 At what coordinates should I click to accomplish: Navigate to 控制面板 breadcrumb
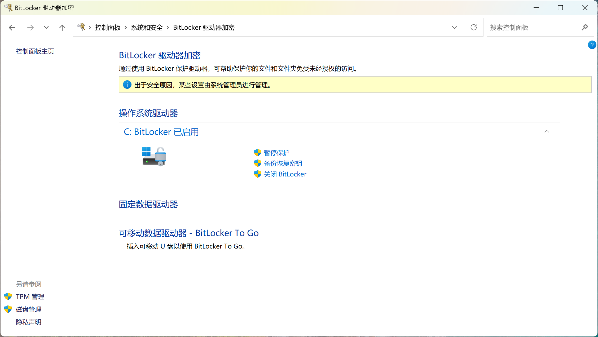click(x=108, y=28)
